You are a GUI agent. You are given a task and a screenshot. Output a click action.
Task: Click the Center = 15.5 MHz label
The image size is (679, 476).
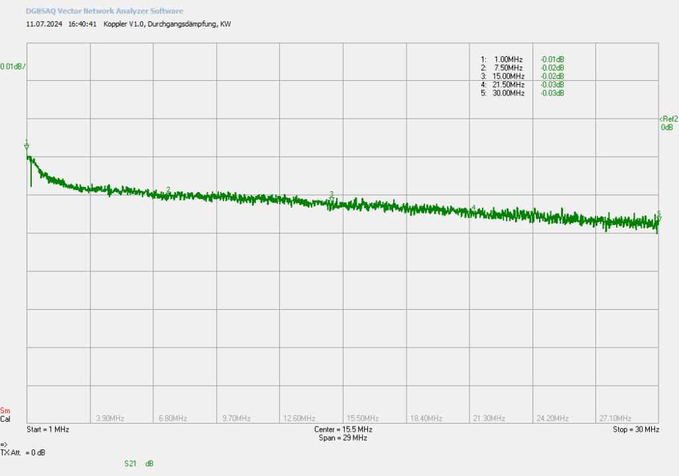click(x=343, y=429)
